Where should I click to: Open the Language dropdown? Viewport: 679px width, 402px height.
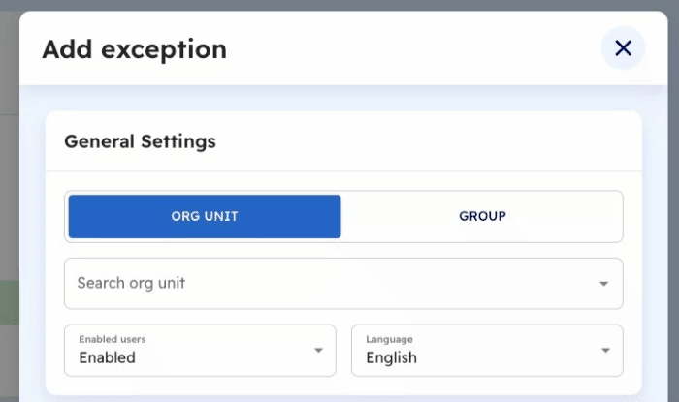(x=487, y=350)
